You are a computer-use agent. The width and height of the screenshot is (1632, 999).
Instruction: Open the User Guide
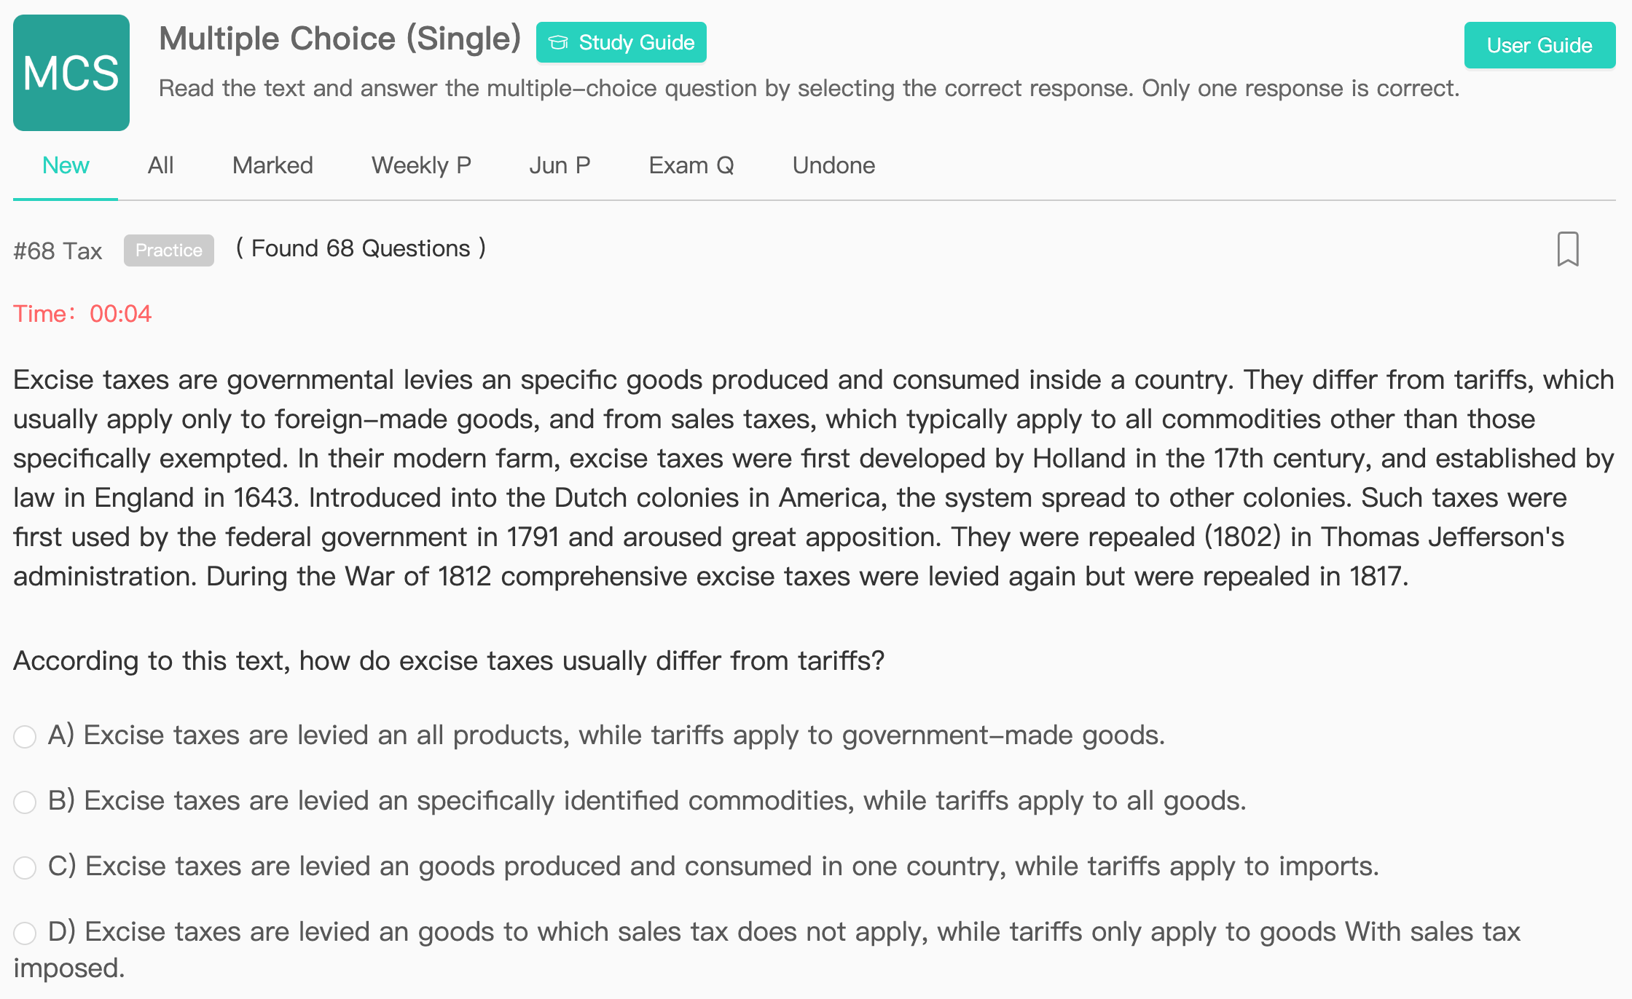(1539, 45)
